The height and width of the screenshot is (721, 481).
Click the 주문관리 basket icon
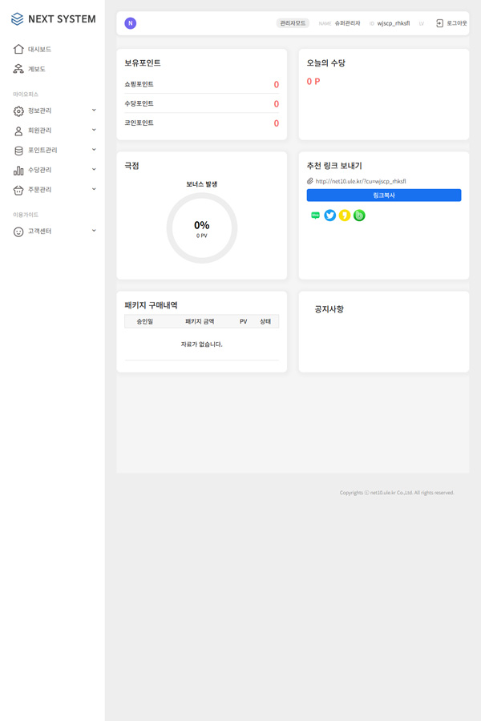(x=18, y=190)
